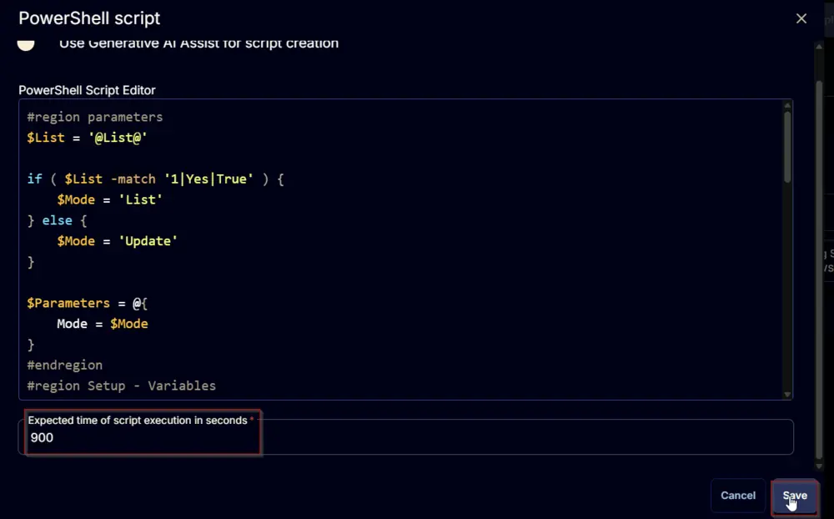Click the 'Mode = $Mode' line

click(x=103, y=324)
